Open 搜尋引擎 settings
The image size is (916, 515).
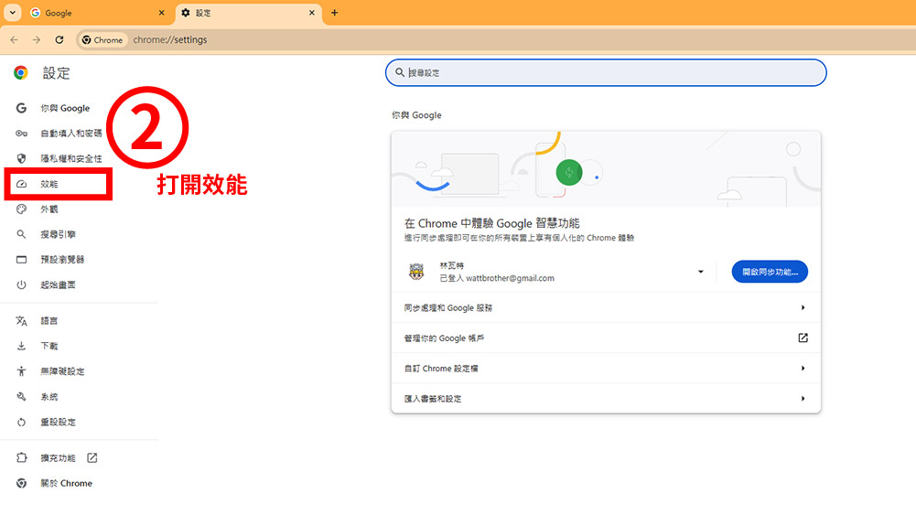tap(58, 234)
